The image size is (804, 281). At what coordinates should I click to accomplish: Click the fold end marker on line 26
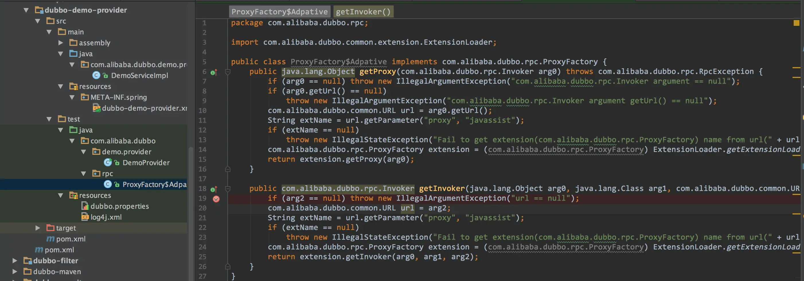[x=228, y=267]
